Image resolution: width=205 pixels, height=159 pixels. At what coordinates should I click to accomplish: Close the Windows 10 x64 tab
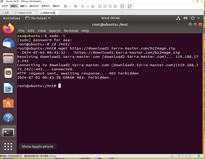point(36,13)
